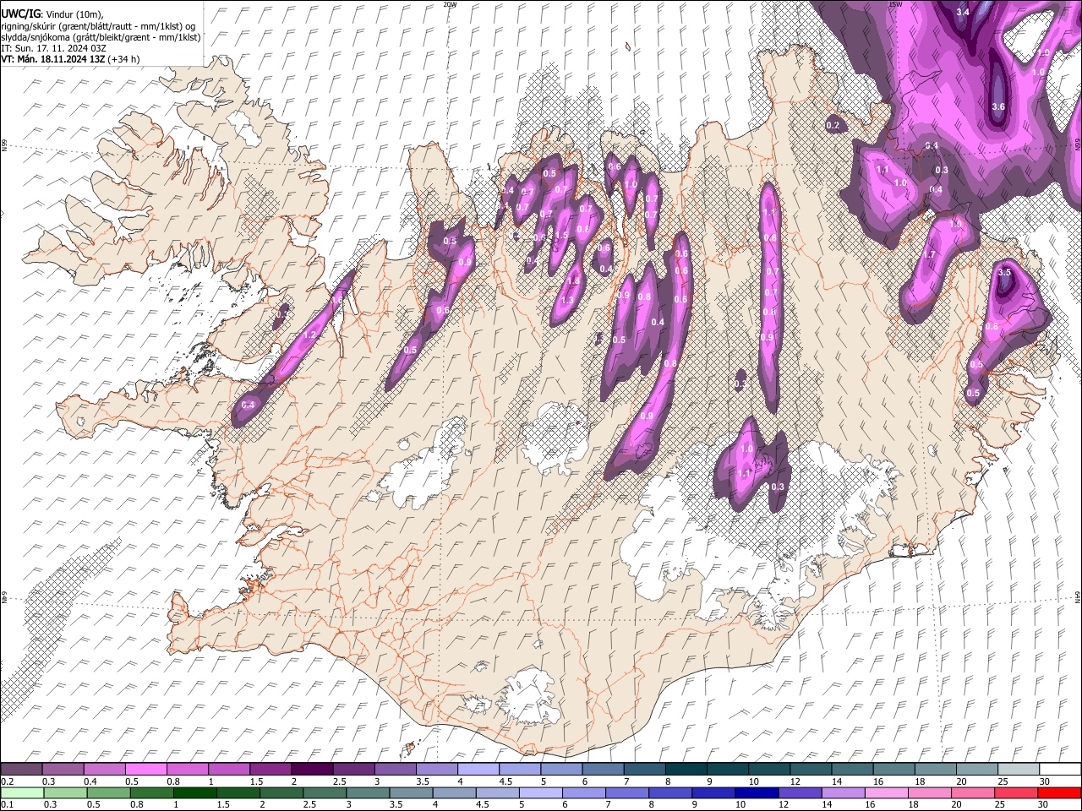This screenshot has height=811, width=1082.
Task: Click the 1.8 precipitation value on map
Action: (x=573, y=281)
